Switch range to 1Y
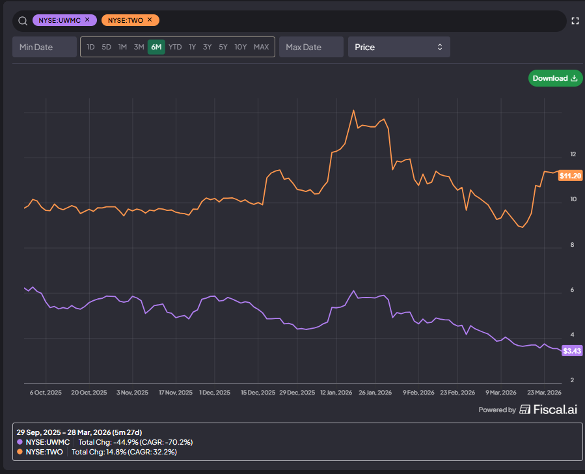The image size is (585, 474). click(192, 47)
